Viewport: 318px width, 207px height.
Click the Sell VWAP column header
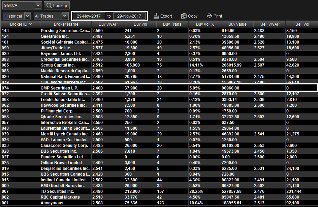[x=270, y=24]
